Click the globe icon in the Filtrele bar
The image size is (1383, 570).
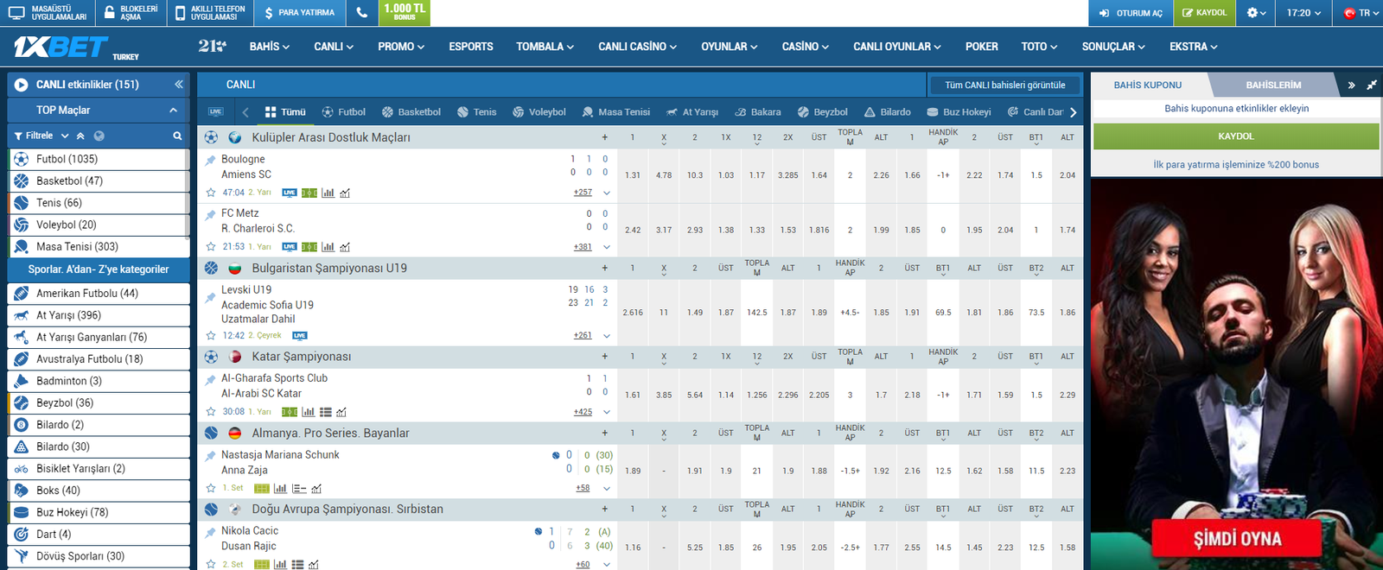[99, 136]
